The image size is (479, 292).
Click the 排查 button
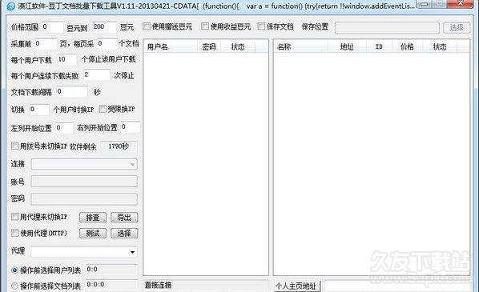click(x=93, y=218)
